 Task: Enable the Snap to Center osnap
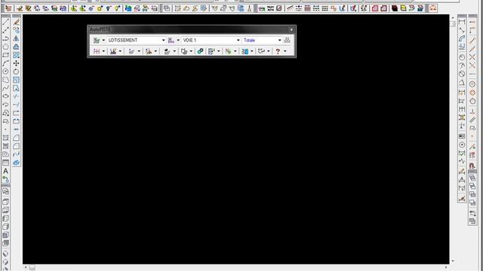tap(472, 84)
